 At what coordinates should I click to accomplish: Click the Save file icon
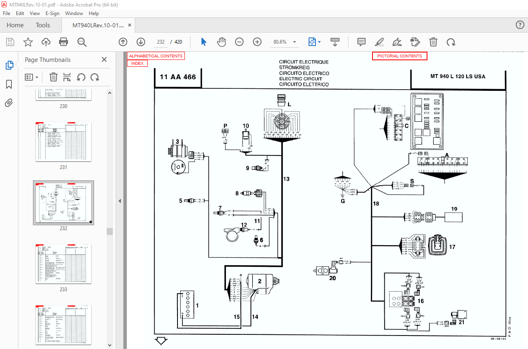[10, 42]
